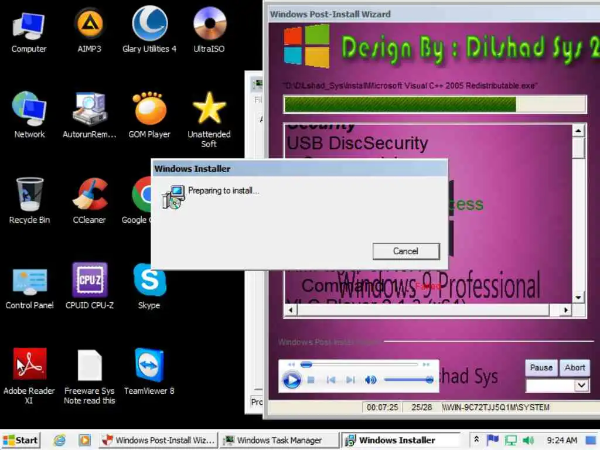The width and height of the screenshot is (600, 450).
Task: Open the GOM Player icon
Action: tap(149, 115)
